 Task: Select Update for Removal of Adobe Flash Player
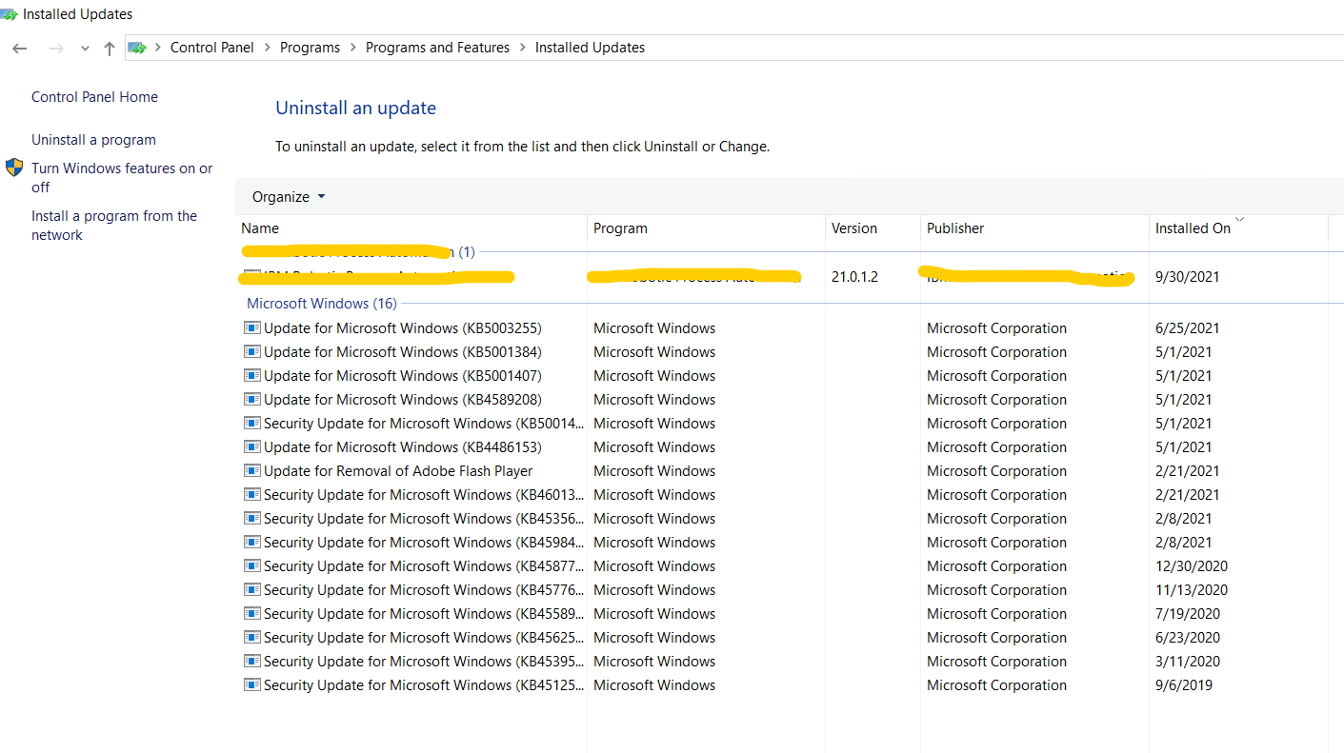click(x=398, y=471)
